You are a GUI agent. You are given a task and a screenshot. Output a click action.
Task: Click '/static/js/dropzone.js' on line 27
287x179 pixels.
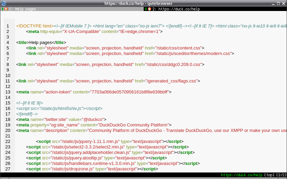click(x=73, y=169)
